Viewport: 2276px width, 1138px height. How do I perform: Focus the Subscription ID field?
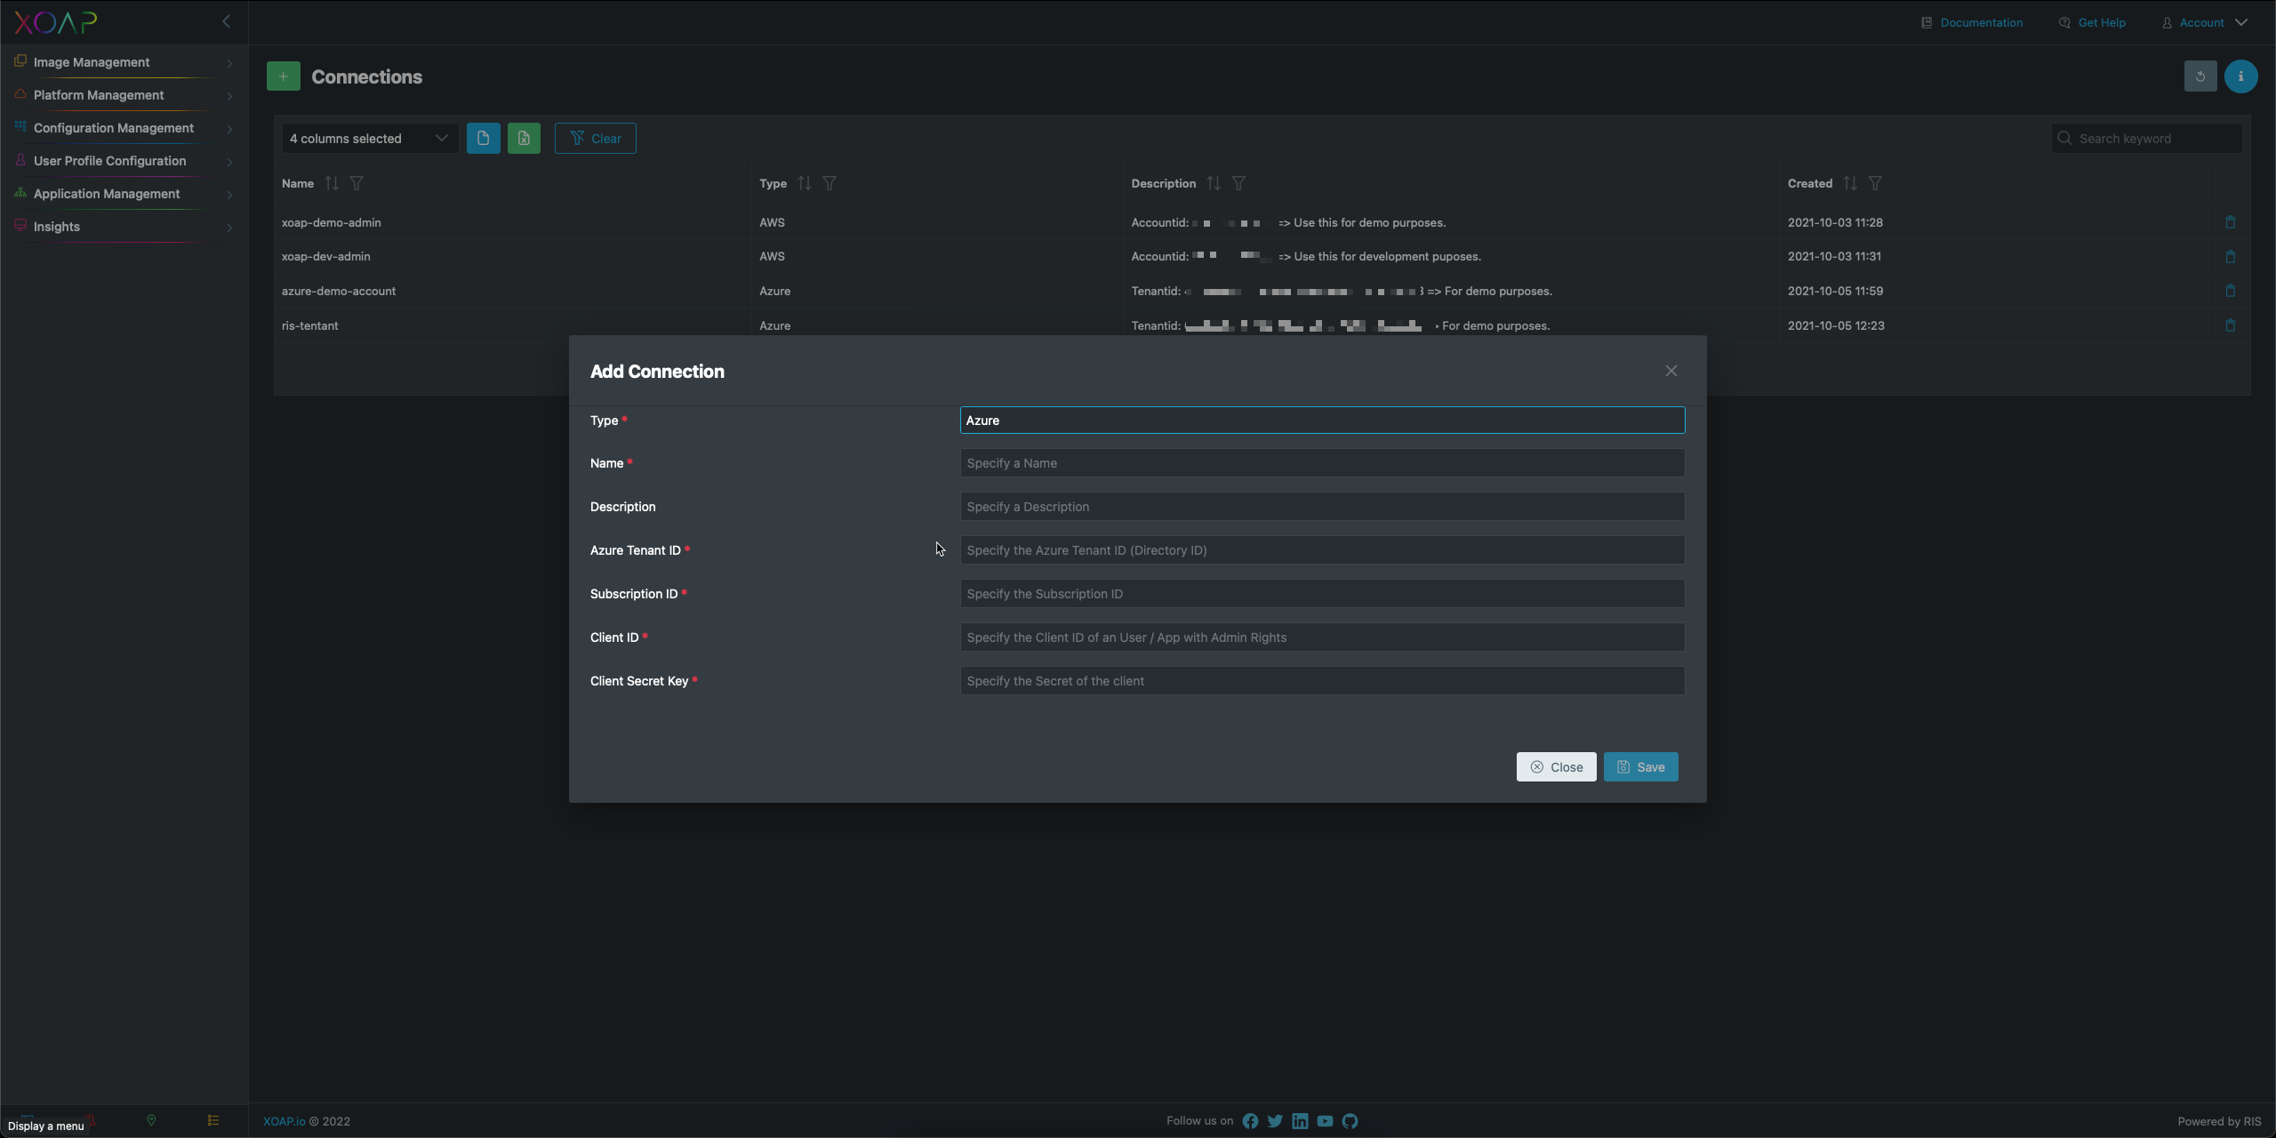(x=1322, y=594)
